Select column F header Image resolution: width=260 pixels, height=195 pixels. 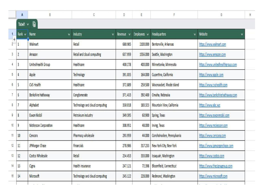click(174, 15)
